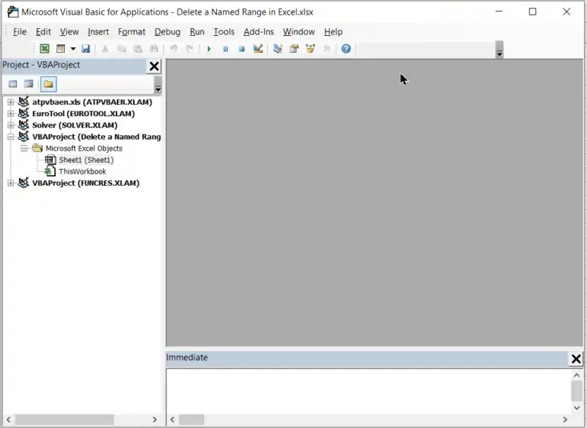587x428 pixels.
Task: Click the Copy toolbar icon
Action: coord(122,49)
